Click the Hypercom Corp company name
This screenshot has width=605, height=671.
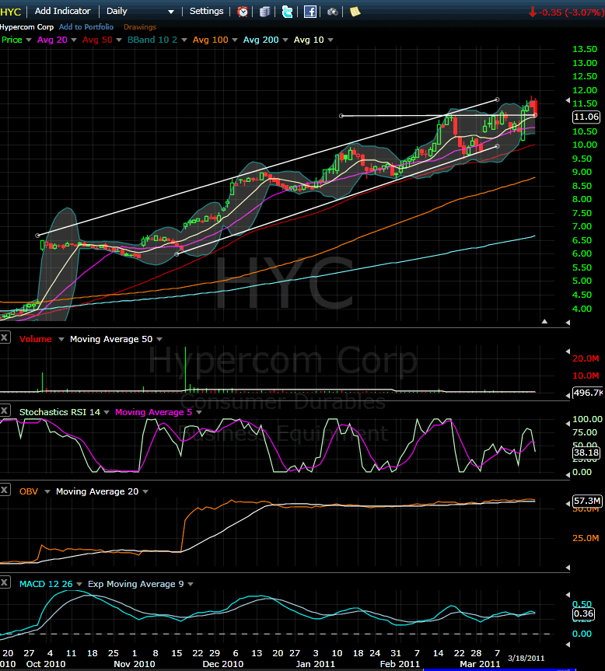coord(26,27)
